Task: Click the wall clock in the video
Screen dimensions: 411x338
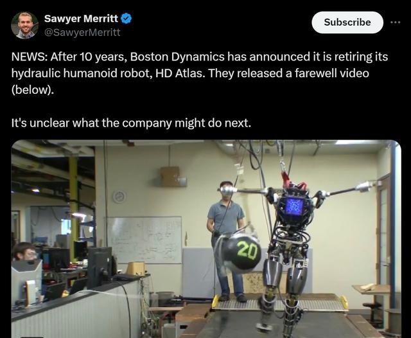Action: click(x=119, y=197)
